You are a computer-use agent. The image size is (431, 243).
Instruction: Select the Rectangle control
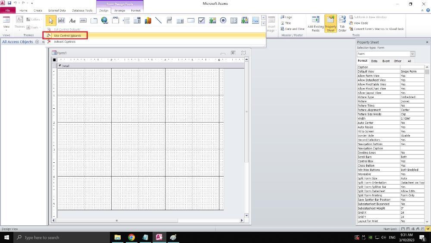click(191, 20)
